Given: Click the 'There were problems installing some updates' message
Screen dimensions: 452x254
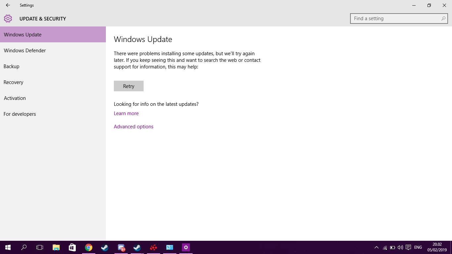Looking at the screenshot, I should click(187, 60).
